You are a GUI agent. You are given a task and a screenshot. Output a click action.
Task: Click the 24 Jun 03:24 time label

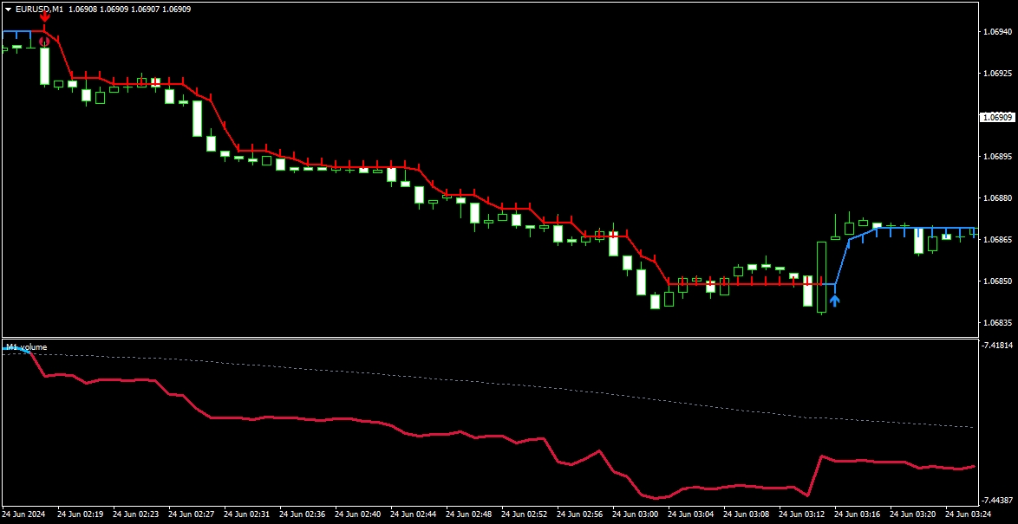coord(968,514)
